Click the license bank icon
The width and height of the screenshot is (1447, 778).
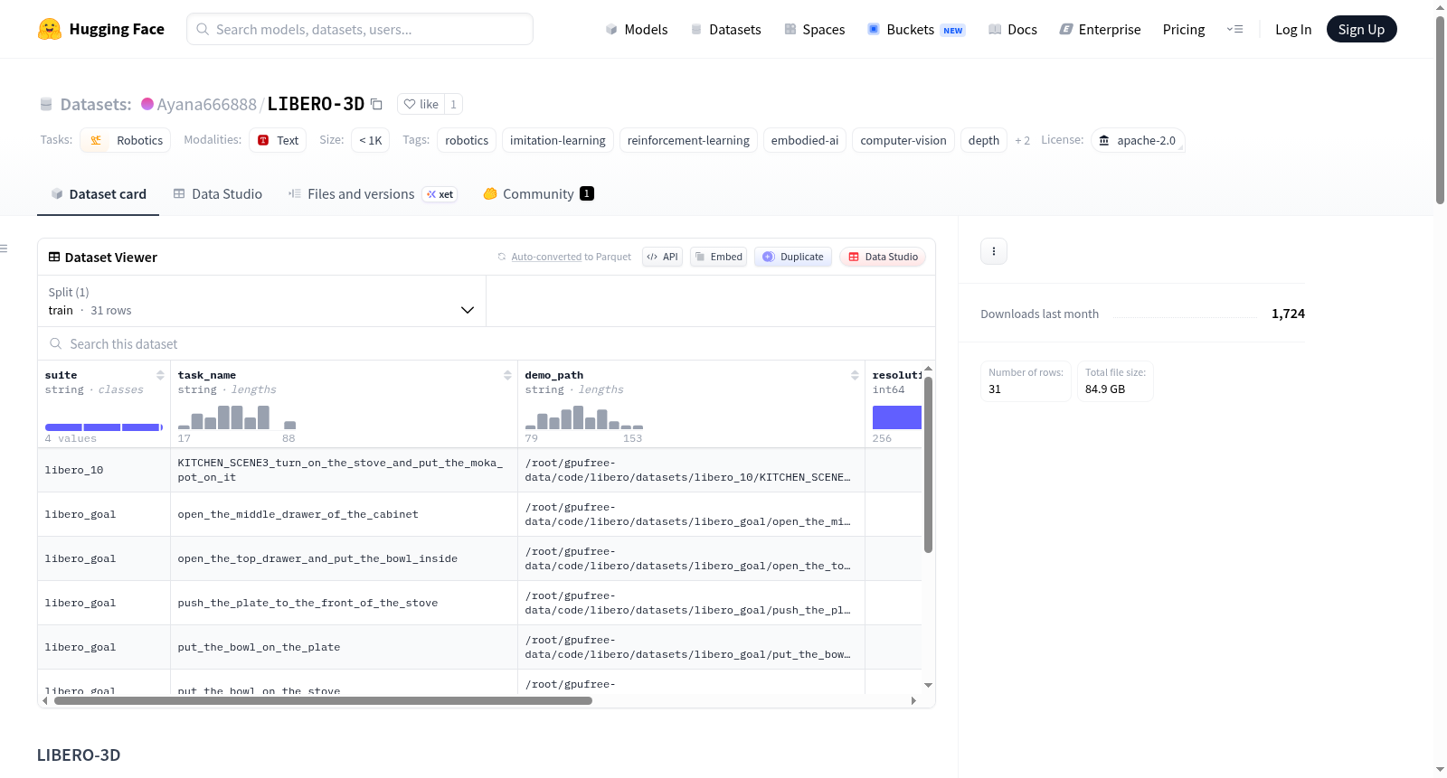[1104, 140]
